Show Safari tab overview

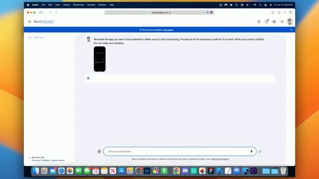291,12
